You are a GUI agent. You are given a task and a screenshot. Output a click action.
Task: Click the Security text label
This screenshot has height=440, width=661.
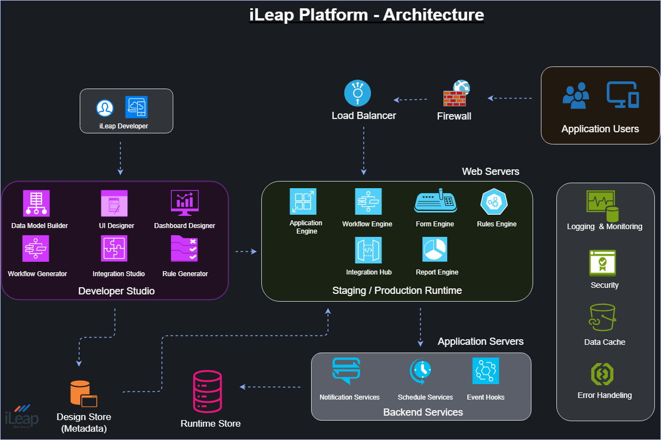(x=605, y=286)
